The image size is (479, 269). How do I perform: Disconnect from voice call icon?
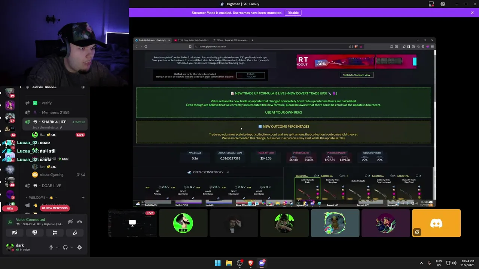79,222
